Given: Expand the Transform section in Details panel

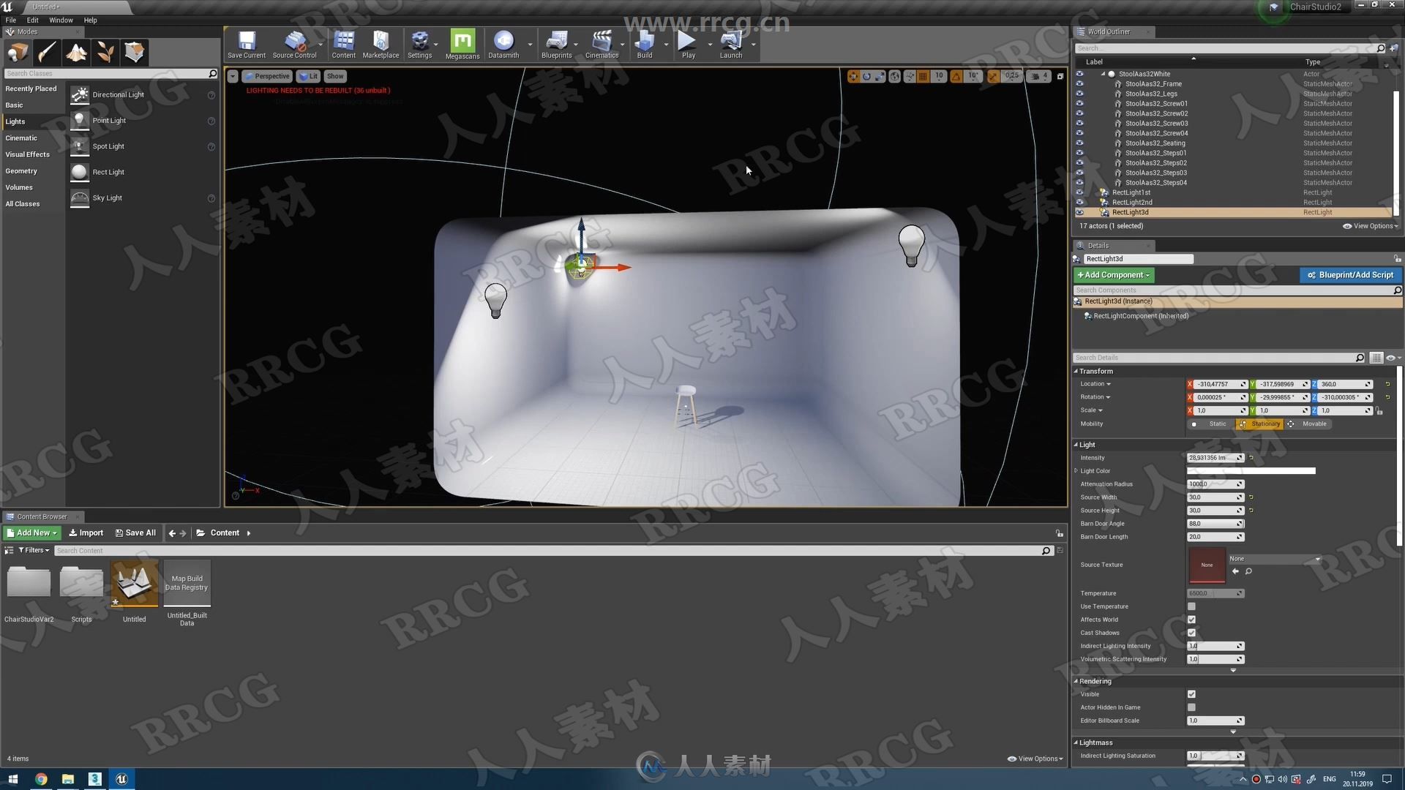Looking at the screenshot, I should 1077,370.
